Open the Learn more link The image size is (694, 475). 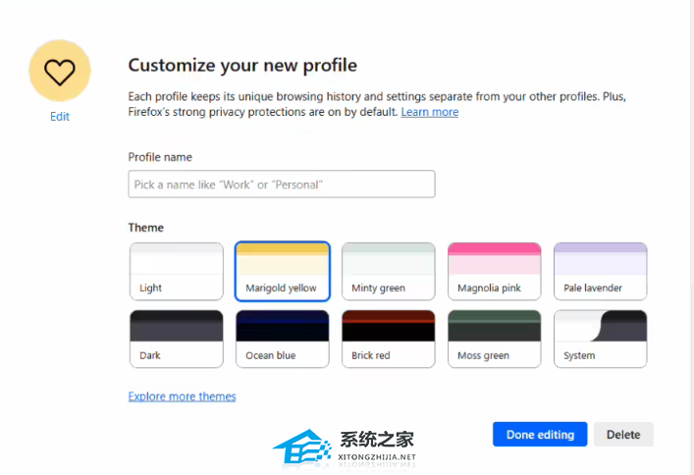(x=429, y=113)
